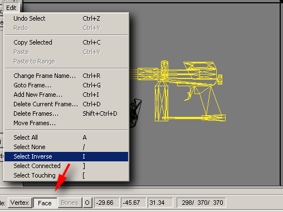Switch to Vertex selection mode
The image size is (283, 212).
[x=19, y=203]
